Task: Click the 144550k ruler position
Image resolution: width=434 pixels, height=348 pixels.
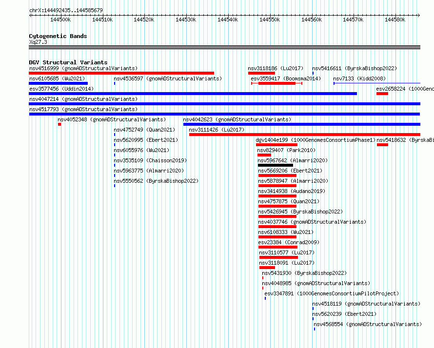Action: [270, 19]
